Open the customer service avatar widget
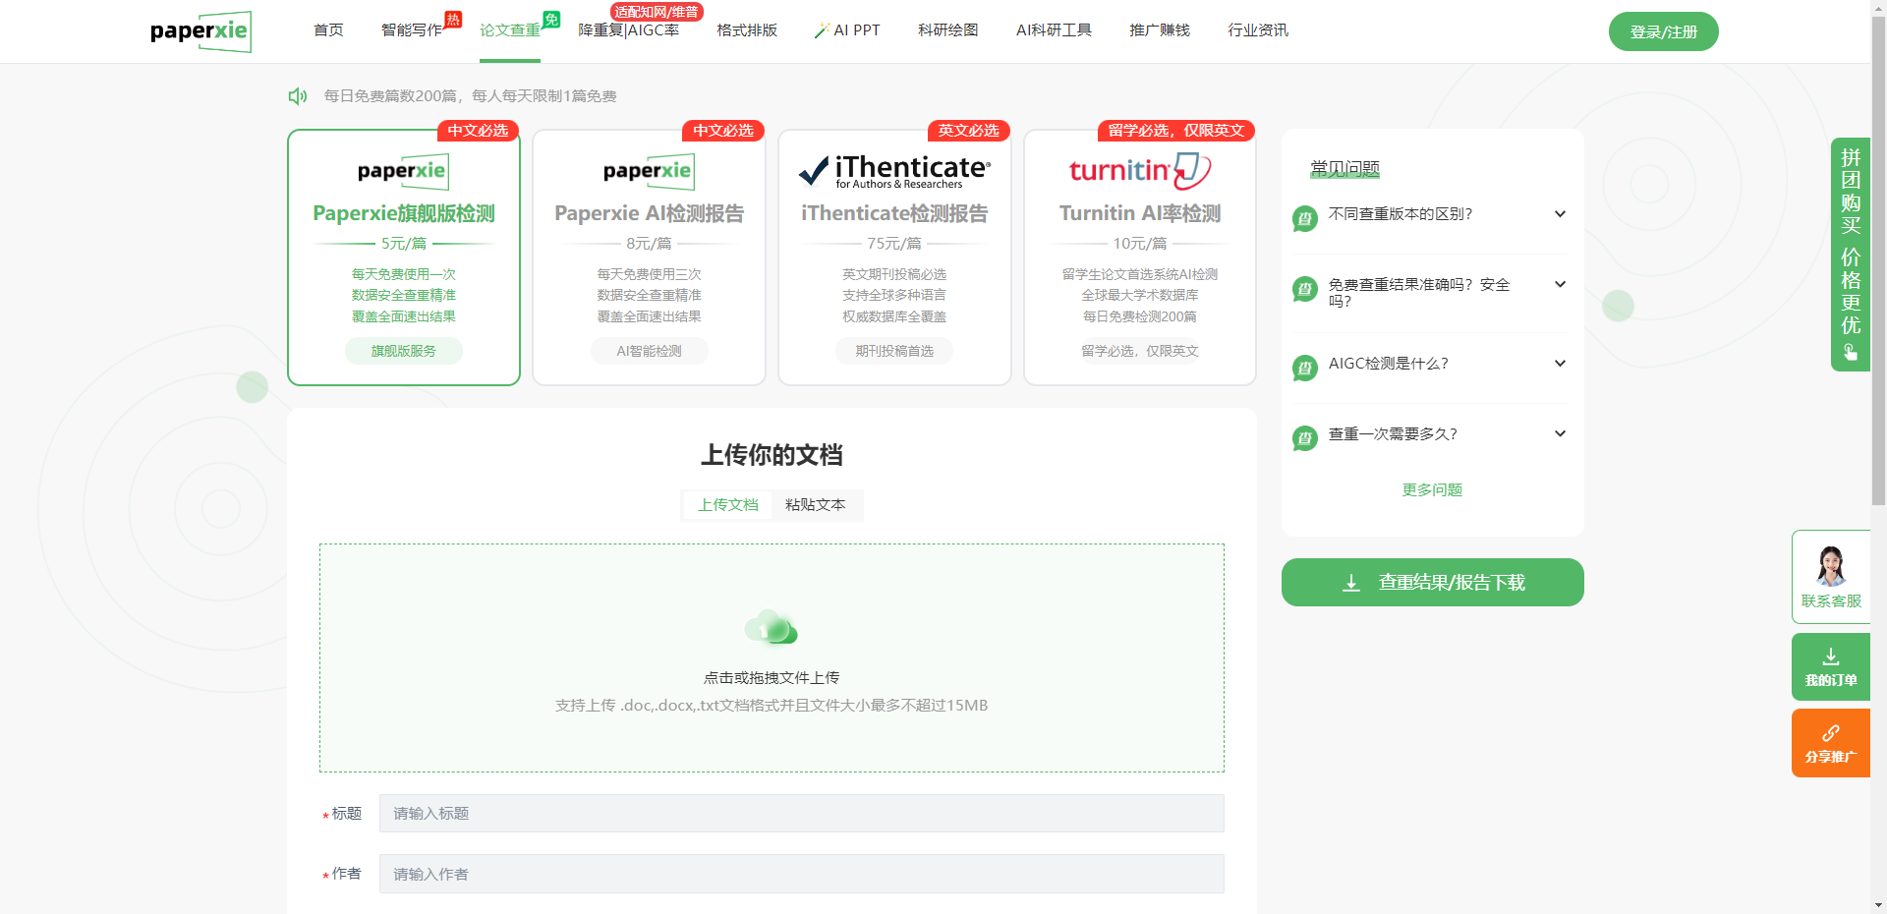Screen dimensions: 1887x914 (1830, 576)
